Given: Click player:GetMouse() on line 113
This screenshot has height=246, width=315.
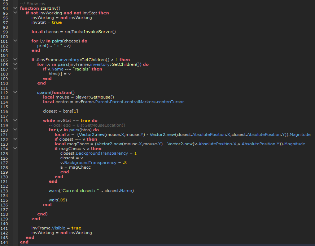Looking at the screenshot, I should tap(95, 97).
